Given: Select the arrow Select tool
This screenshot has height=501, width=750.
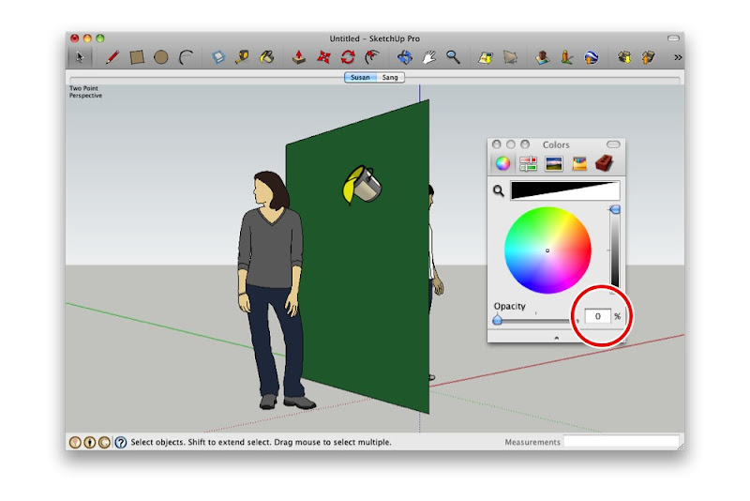Looking at the screenshot, I should tap(80, 57).
